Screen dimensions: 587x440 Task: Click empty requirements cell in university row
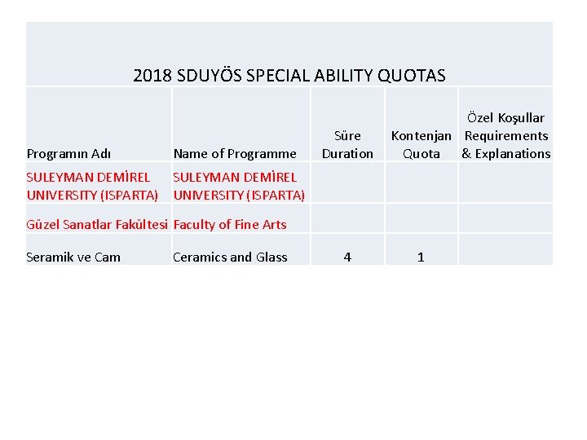pyautogui.click(x=505, y=183)
